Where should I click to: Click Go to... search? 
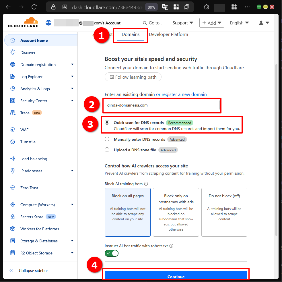153,23
